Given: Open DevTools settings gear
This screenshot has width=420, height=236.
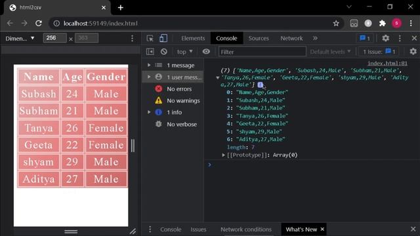Looking at the screenshot, I should coord(385,38).
